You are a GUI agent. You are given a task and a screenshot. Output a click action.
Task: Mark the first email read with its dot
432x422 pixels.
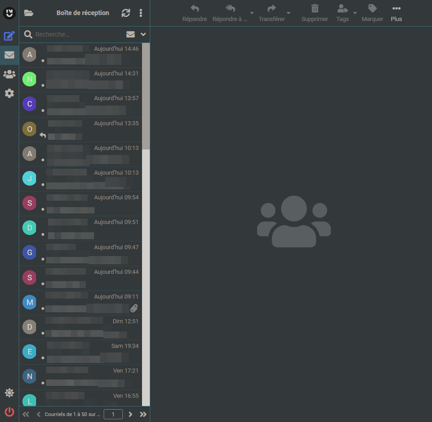point(42,59)
